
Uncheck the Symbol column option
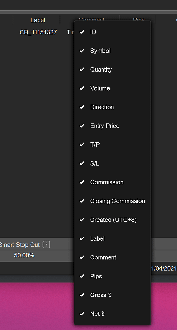coord(112,51)
